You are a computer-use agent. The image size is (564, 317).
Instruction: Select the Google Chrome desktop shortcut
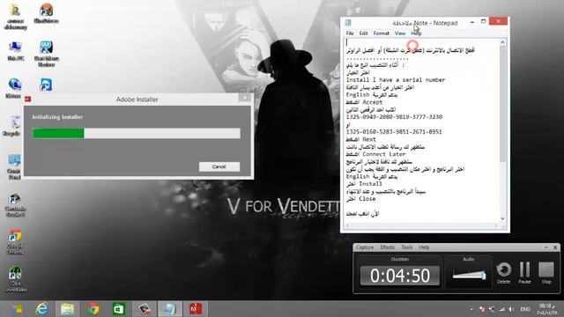(15, 241)
